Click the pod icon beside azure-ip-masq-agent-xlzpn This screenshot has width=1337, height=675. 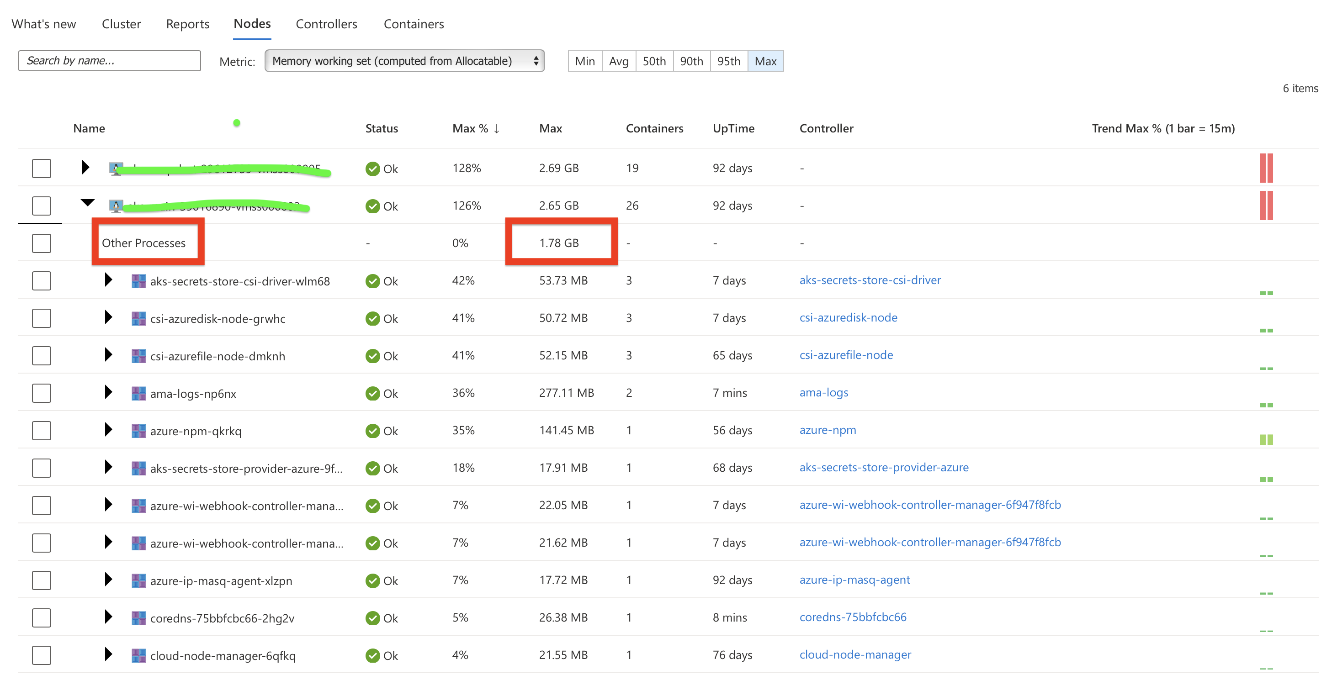tap(138, 580)
